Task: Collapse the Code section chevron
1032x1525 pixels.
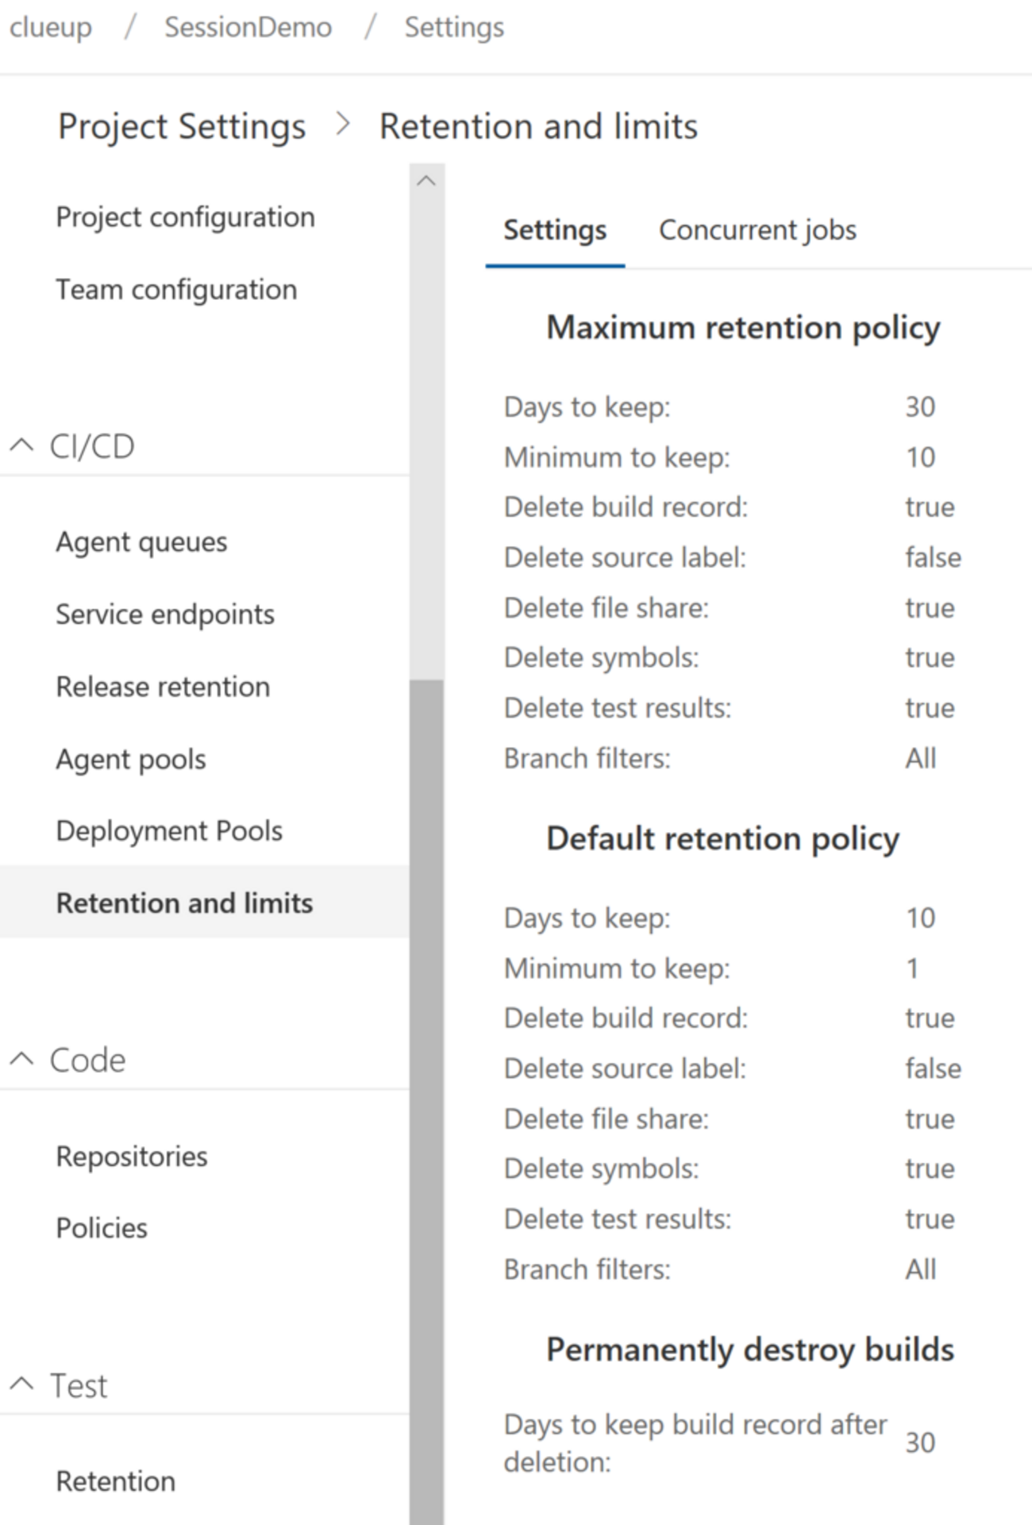Action: point(21,1059)
